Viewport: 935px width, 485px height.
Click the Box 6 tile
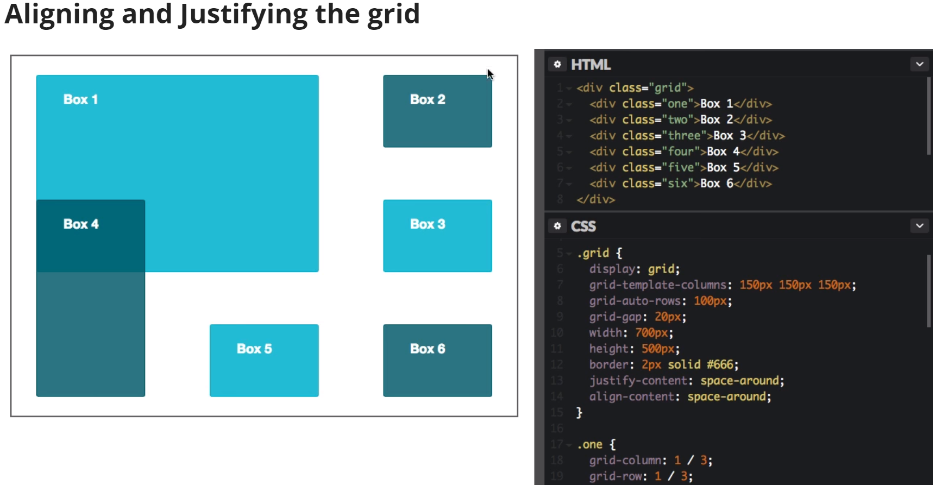(x=437, y=360)
